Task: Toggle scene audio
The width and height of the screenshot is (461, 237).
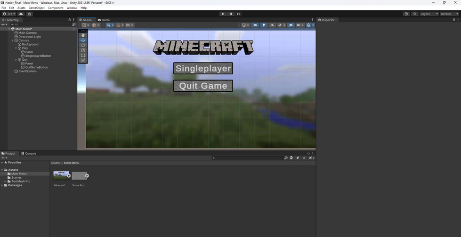Action: (273, 25)
